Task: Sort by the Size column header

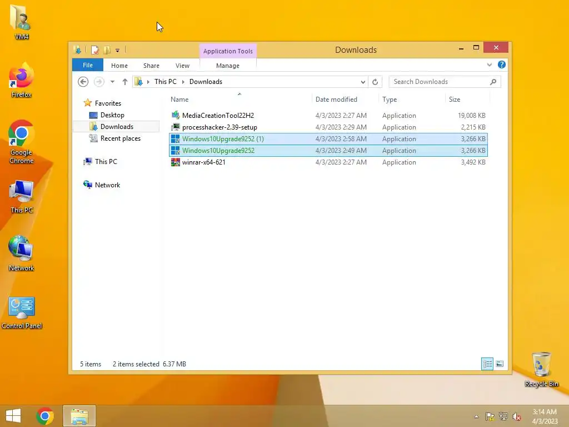Action: point(467,100)
